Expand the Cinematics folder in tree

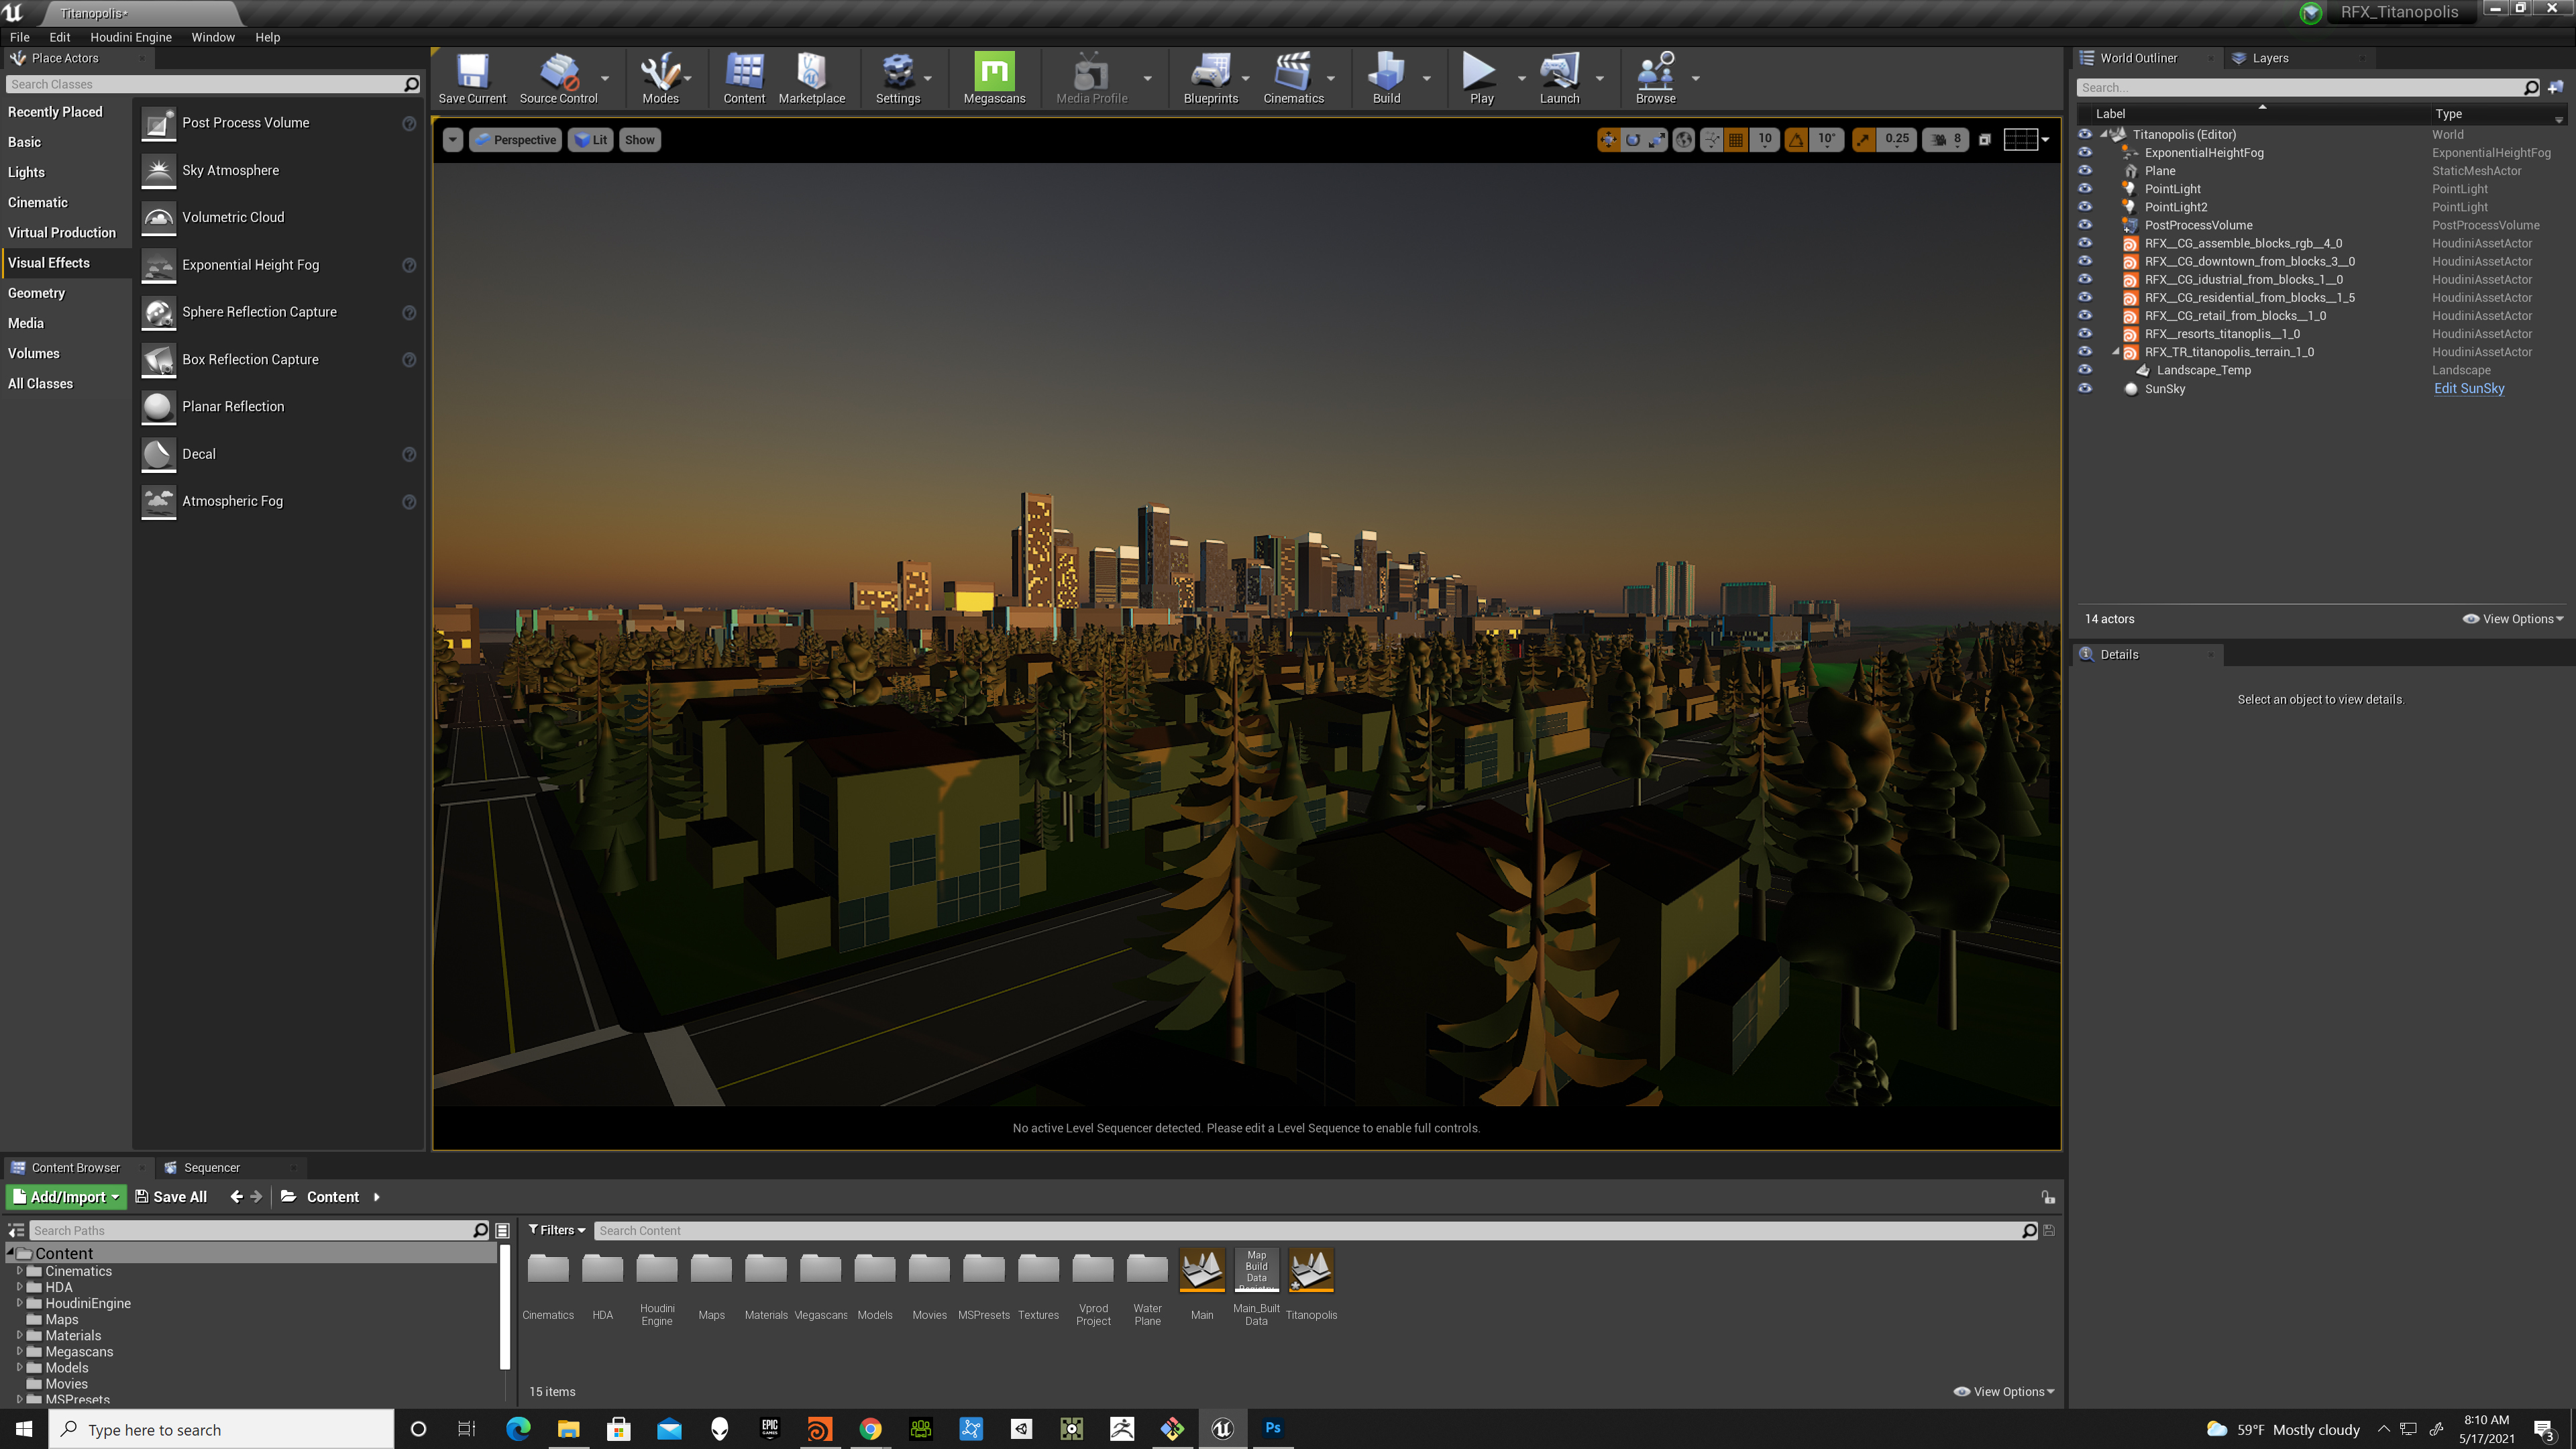[x=19, y=1271]
